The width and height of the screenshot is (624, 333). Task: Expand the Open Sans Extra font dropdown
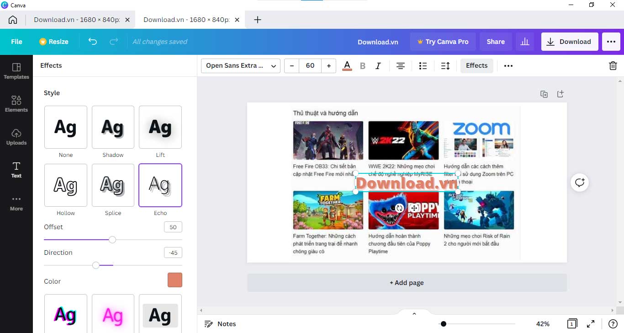click(241, 66)
